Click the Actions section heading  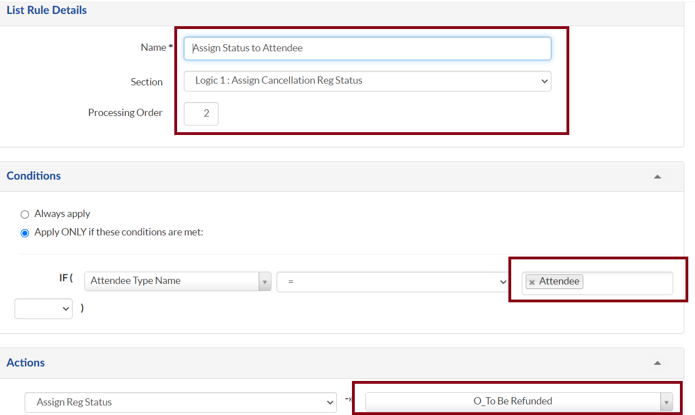point(26,363)
